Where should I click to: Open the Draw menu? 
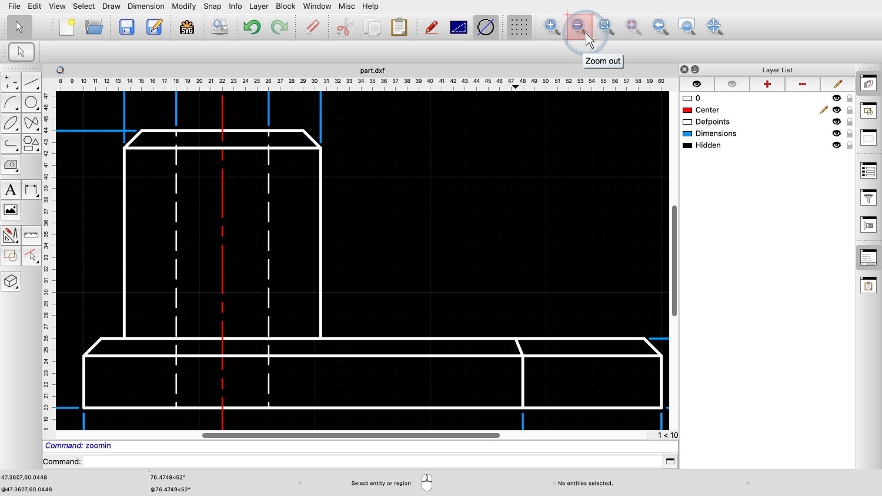[x=111, y=6]
